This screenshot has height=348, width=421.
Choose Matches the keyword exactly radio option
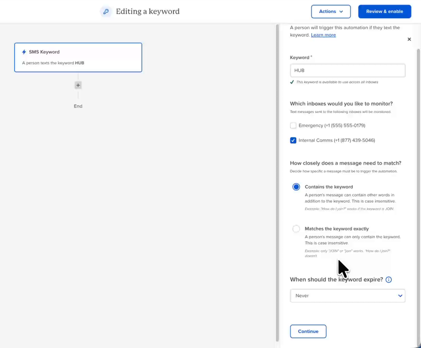pyautogui.click(x=296, y=229)
